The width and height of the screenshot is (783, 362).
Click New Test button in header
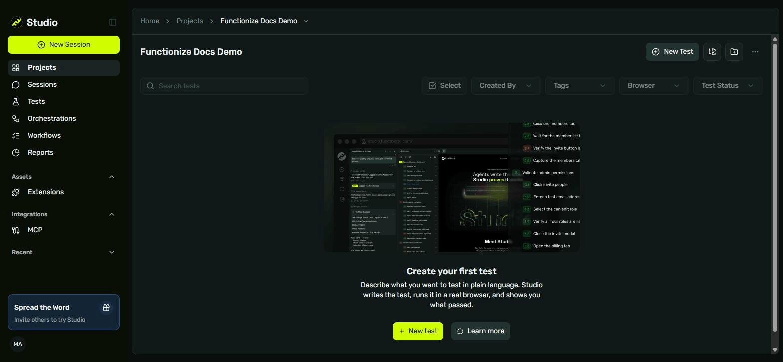pyautogui.click(x=672, y=52)
